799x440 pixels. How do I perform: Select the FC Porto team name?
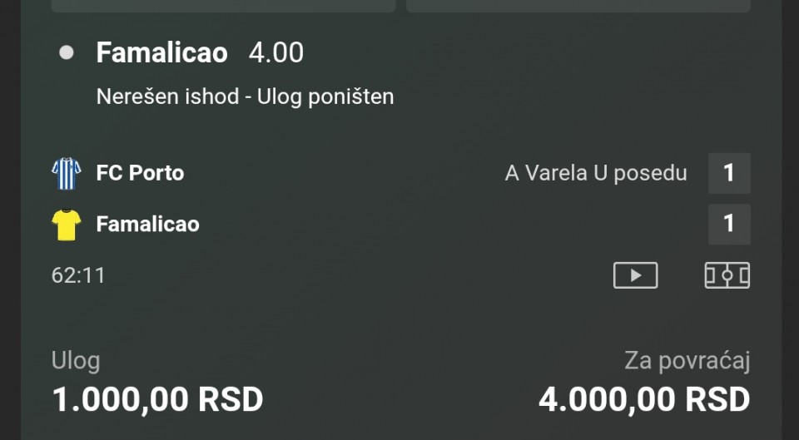pos(140,173)
